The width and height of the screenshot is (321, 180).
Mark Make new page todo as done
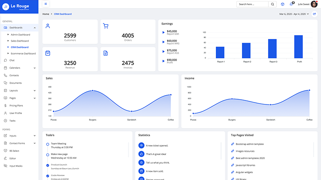click(48, 154)
